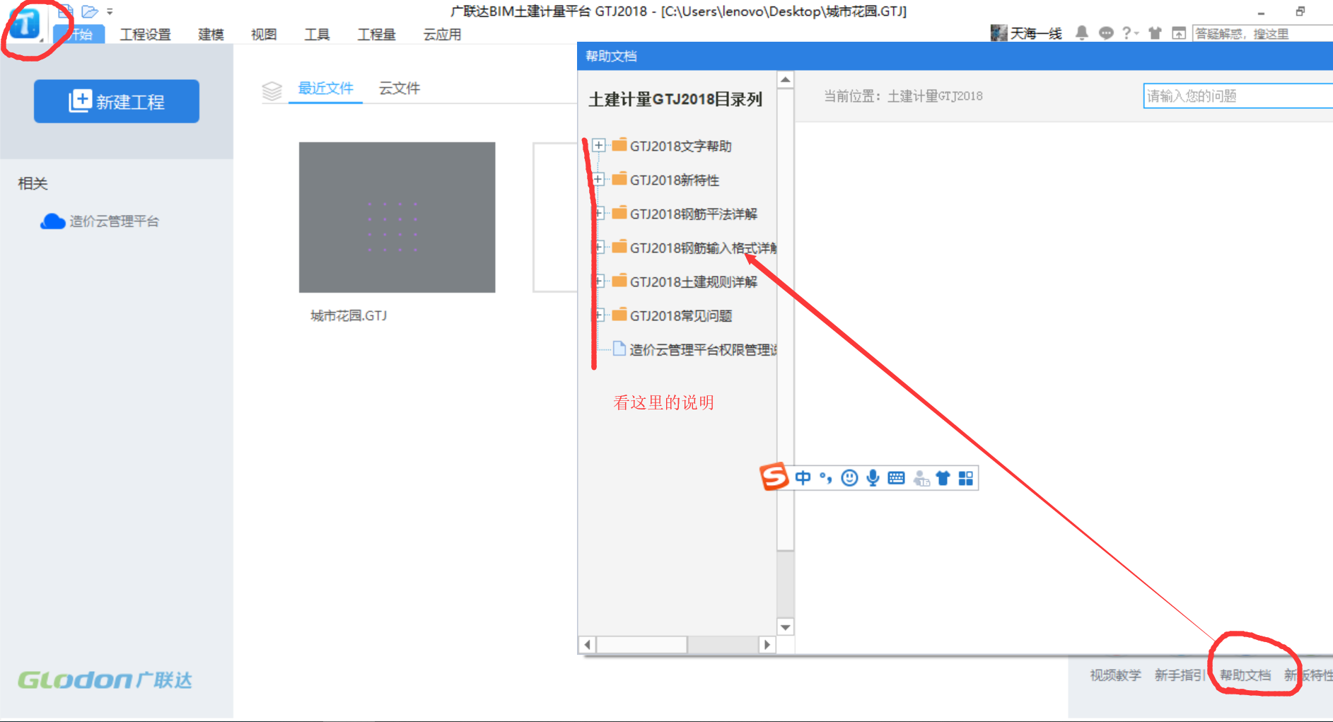This screenshot has height=722, width=1333.
Task: Open the GTJ application logo menu
Action: (25, 25)
